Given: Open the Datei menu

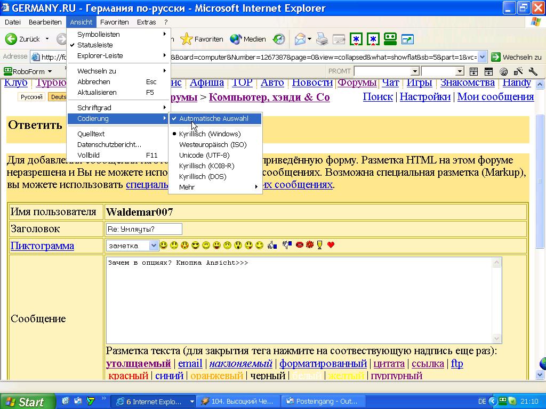Looking at the screenshot, I should coord(13,22).
